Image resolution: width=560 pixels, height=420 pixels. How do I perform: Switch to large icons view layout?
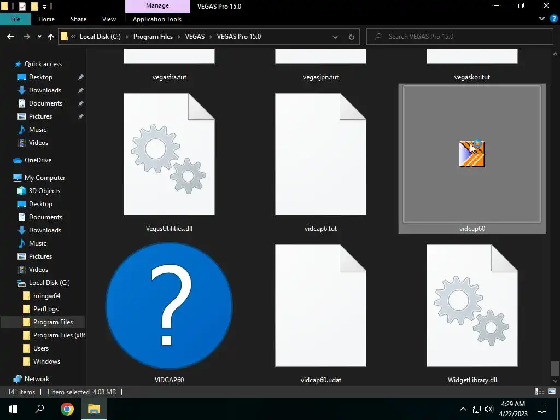(x=552, y=392)
